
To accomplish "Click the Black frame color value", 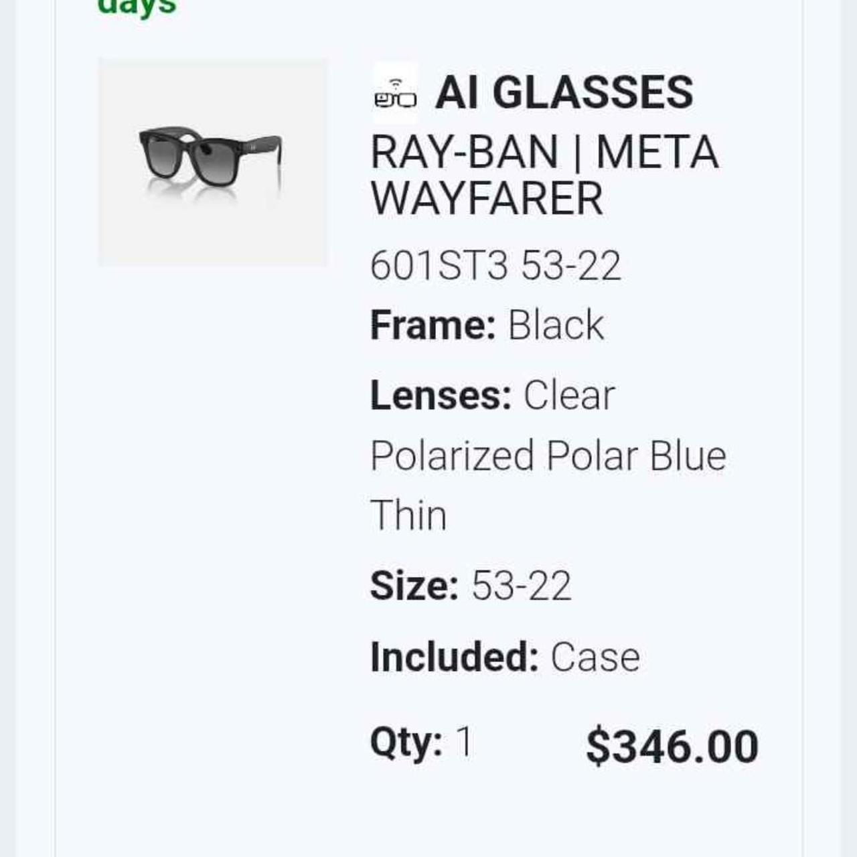I will pos(556,325).
